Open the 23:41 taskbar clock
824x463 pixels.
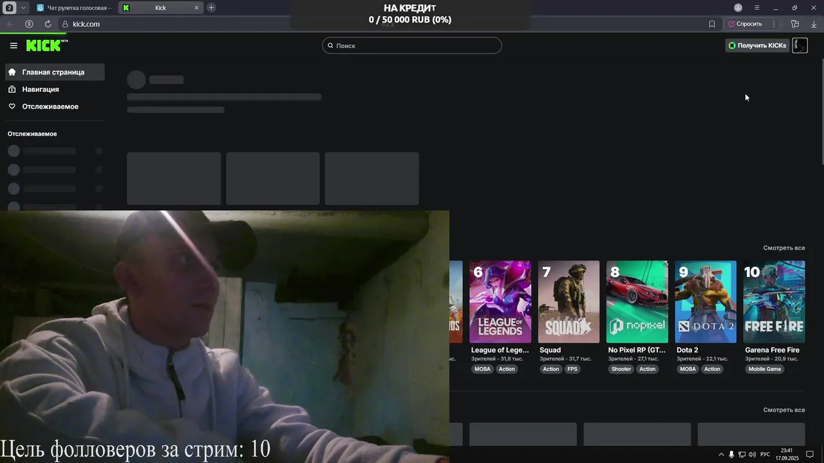click(787, 455)
